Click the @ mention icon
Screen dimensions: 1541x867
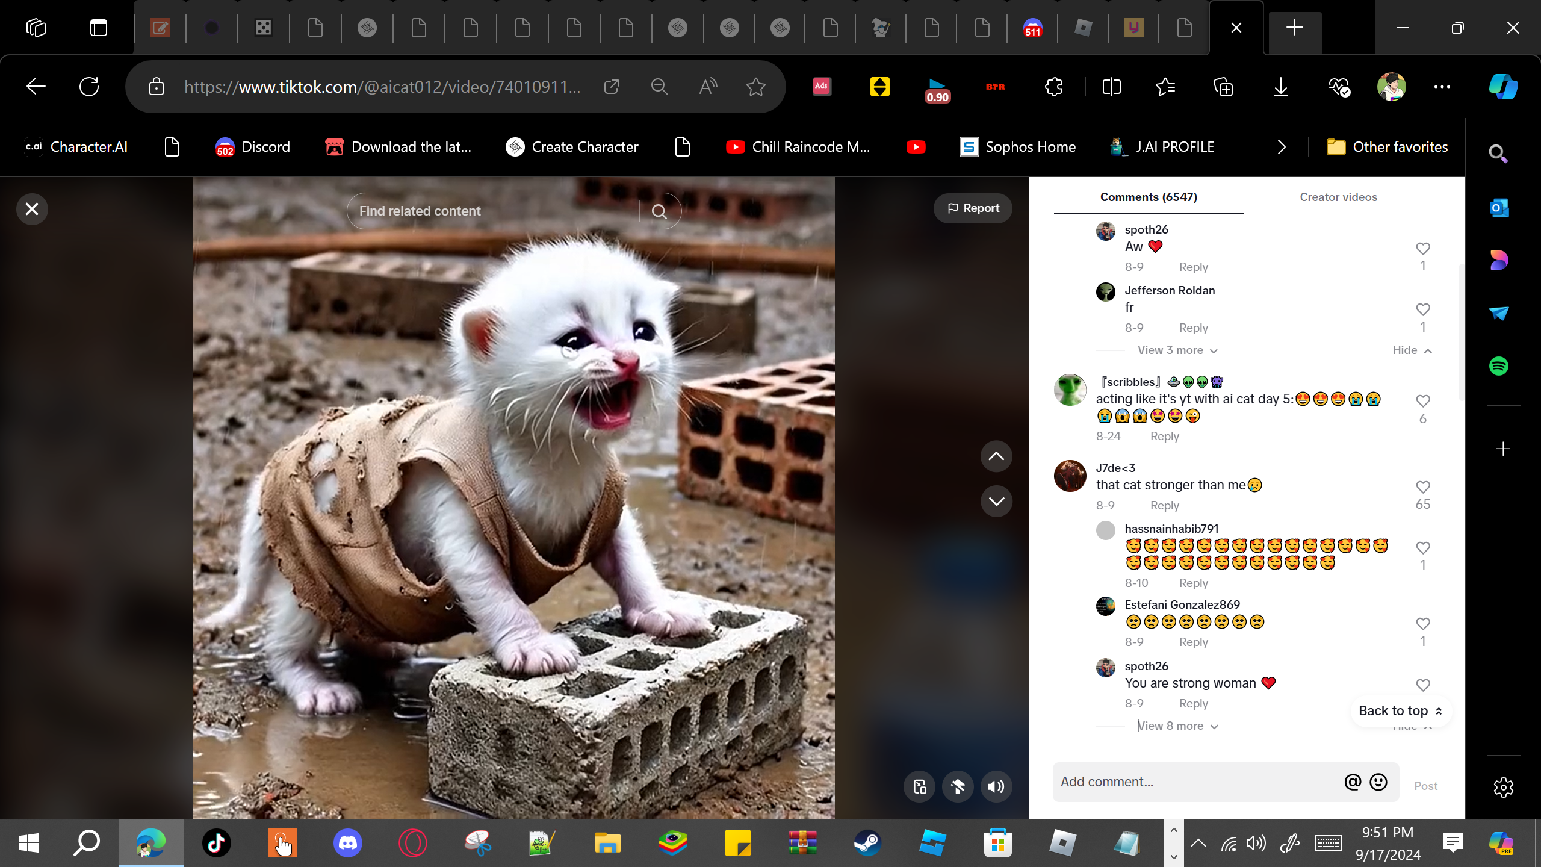pyautogui.click(x=1353, y=782)
